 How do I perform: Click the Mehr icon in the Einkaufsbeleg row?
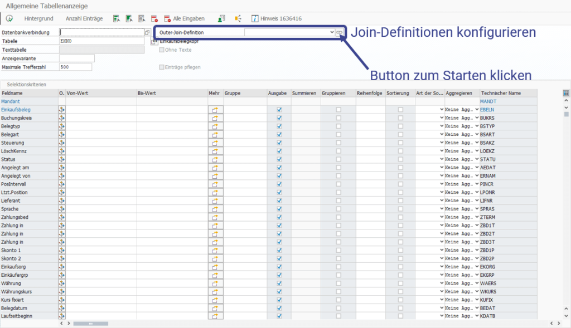click(216, 110)
